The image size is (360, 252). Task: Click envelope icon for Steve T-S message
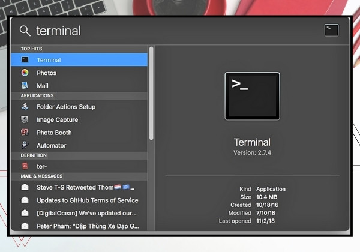tap(25, 187)
